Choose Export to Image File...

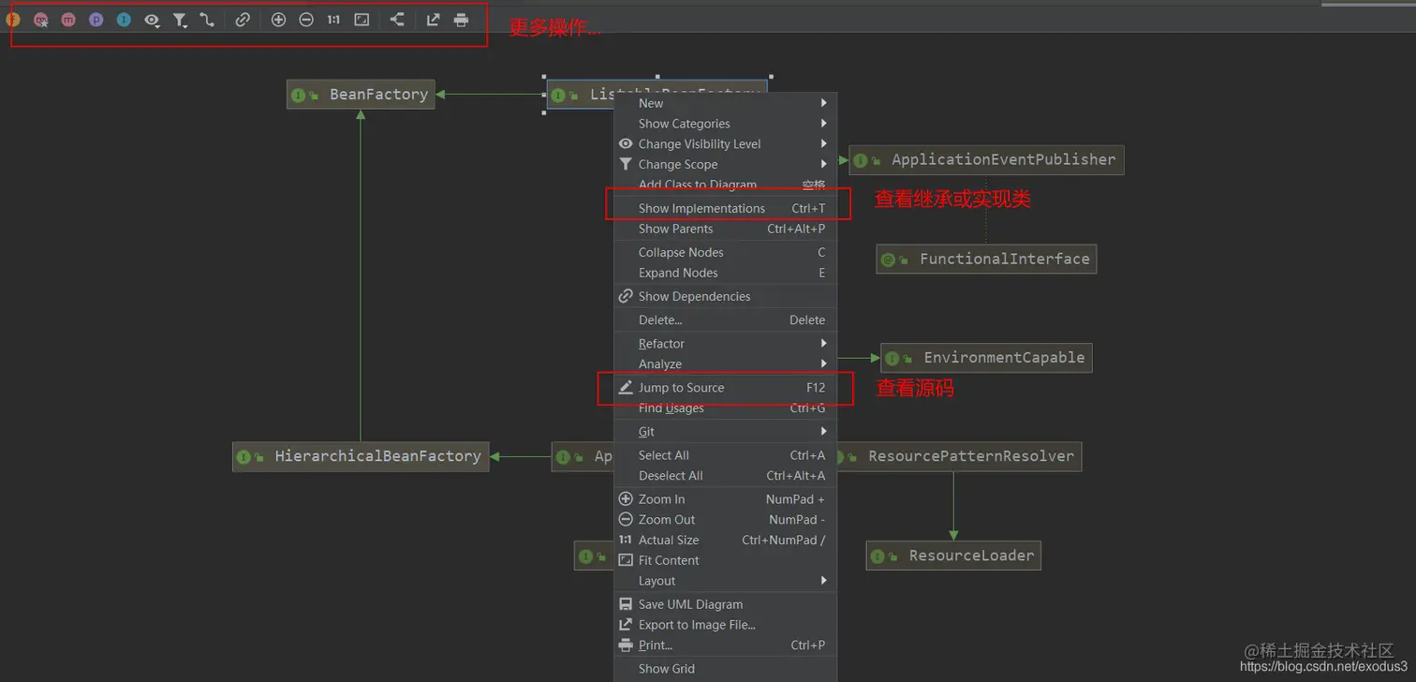point(725,625)
